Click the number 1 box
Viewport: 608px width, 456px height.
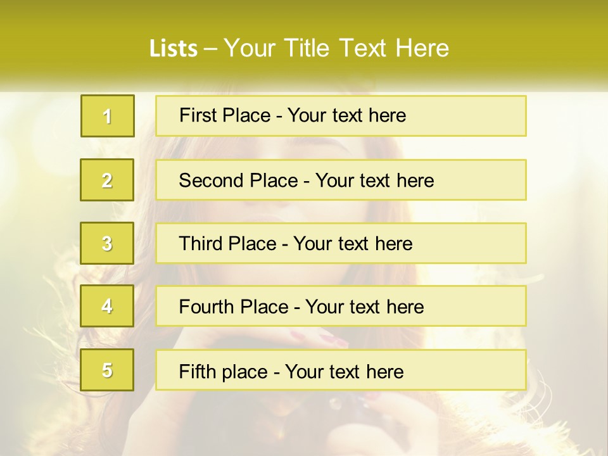point(108,116)
